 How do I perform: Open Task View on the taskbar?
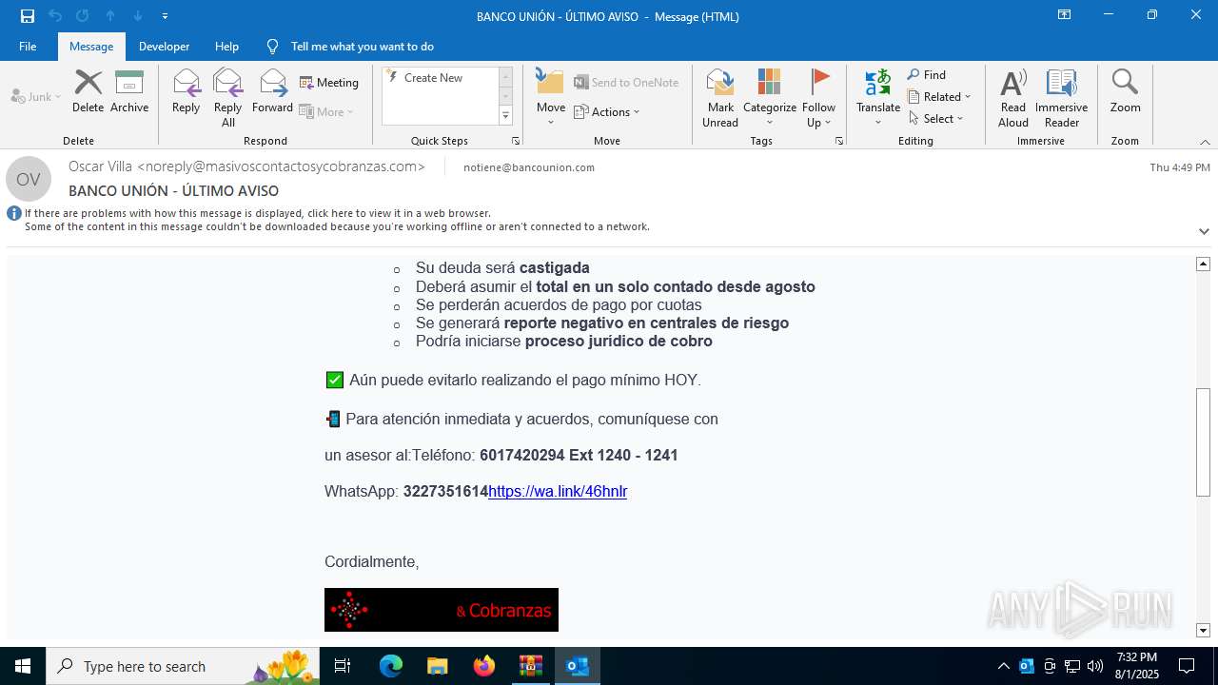343,666
